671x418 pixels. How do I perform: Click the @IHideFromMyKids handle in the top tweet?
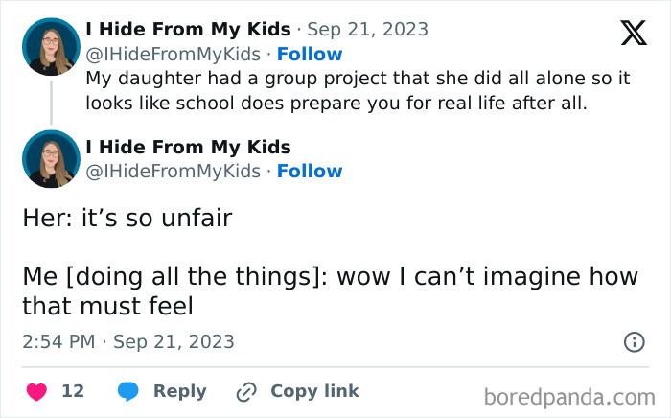pyautogui.click(x=173, y=54)
